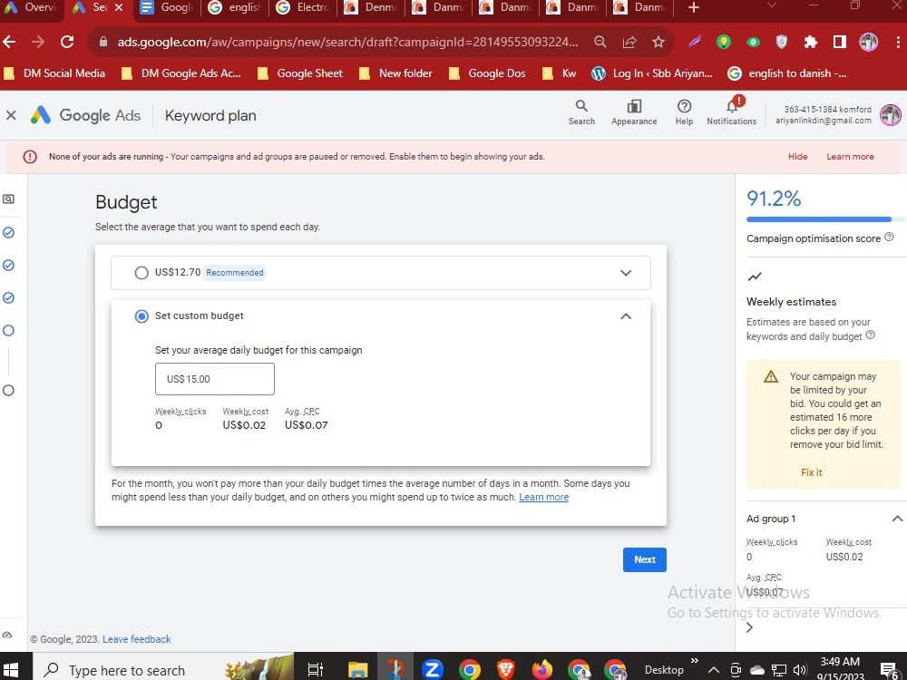This screenshot has width=907, height=680.
Task: Open the Log In Sbb Ariyan bookmark
Action: (x=652, y=73)
